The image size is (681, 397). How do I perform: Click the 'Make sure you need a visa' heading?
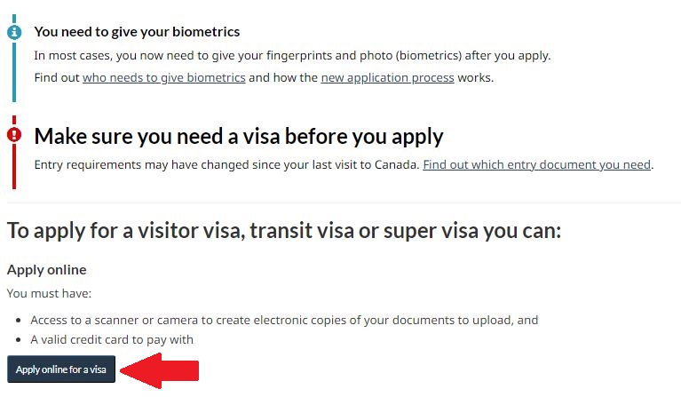239,137
